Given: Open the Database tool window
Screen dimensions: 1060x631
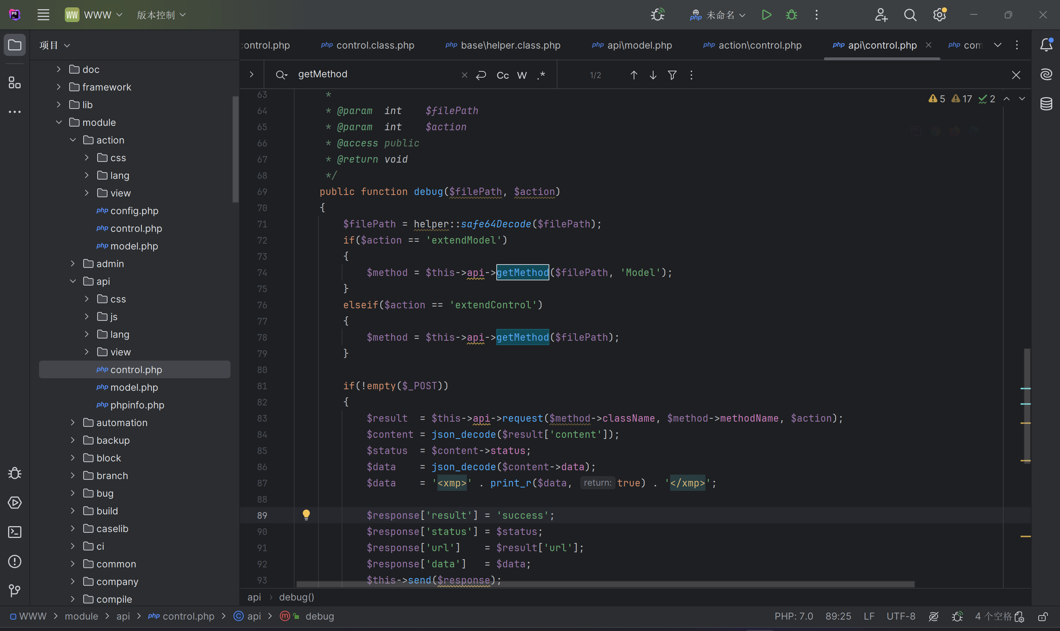Looking at the screenshot, I should 1046,103.
